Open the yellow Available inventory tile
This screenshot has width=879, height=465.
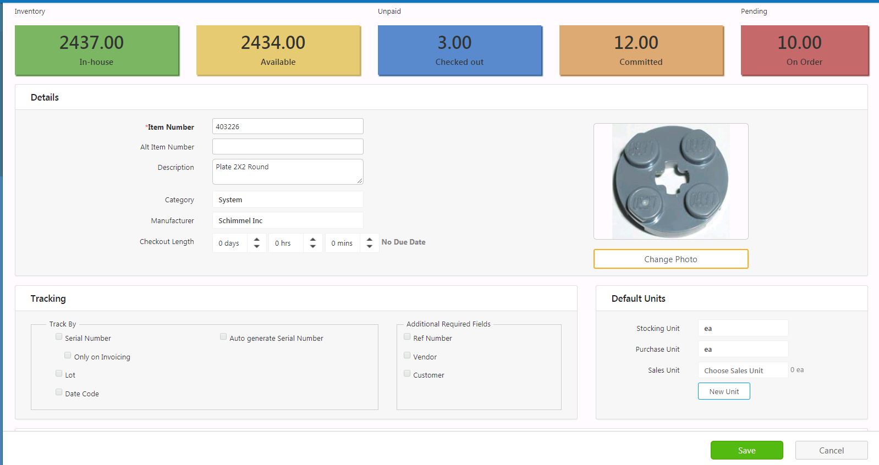point(278,50)
